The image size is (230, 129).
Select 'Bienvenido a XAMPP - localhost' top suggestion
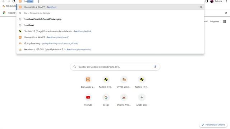[x=110, y=7]
